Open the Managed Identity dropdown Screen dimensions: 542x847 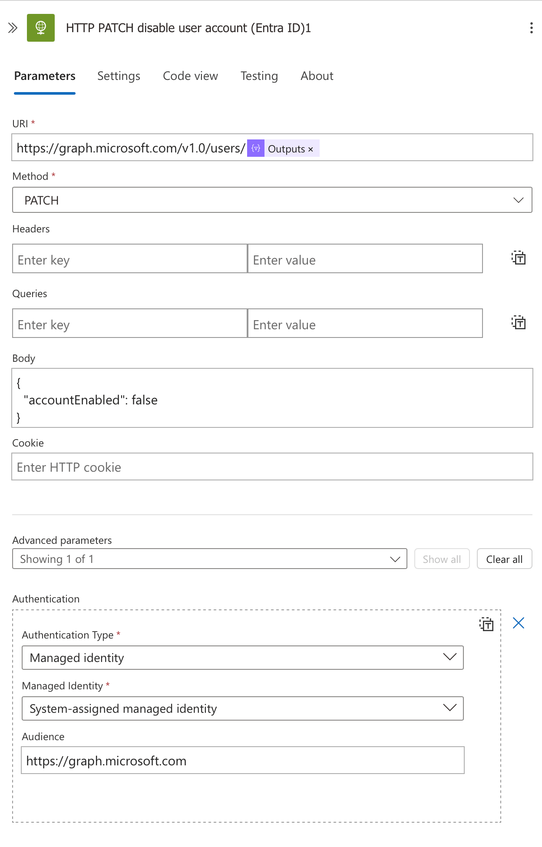tap(243, 708)
